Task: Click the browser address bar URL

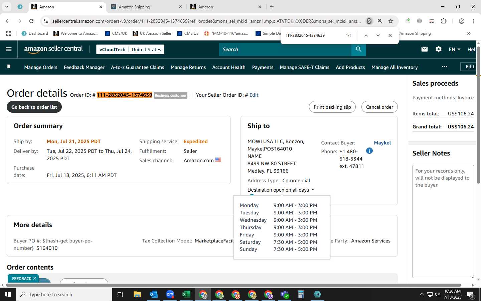Action: click(206, 21)
